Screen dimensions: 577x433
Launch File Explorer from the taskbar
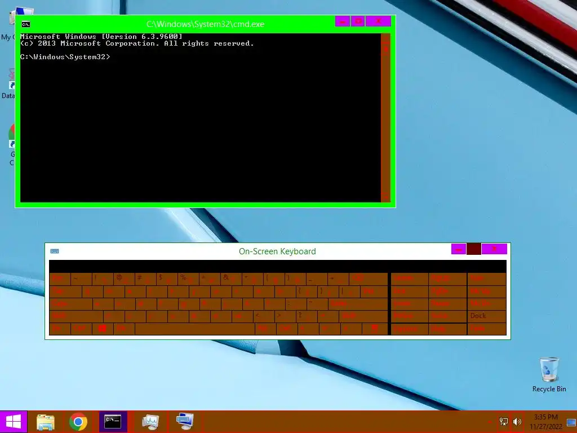[45, 422]
